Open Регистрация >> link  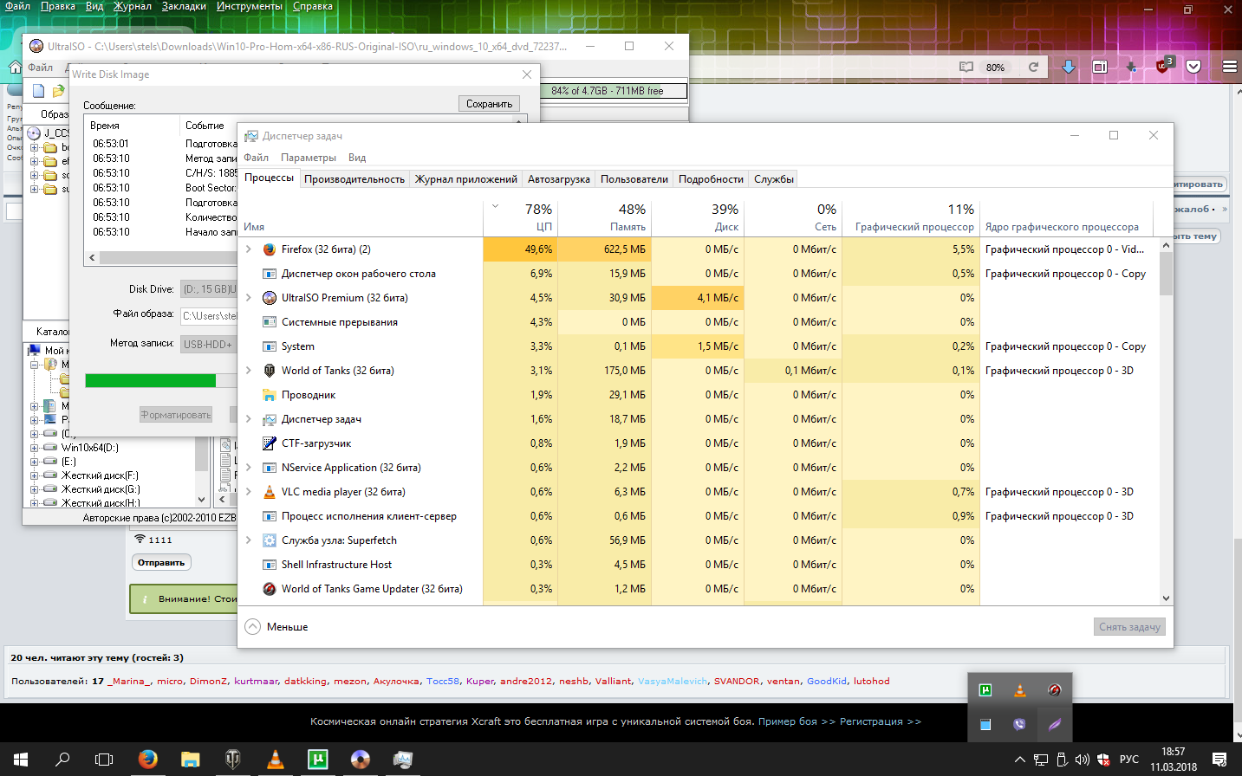click(881, 721)
